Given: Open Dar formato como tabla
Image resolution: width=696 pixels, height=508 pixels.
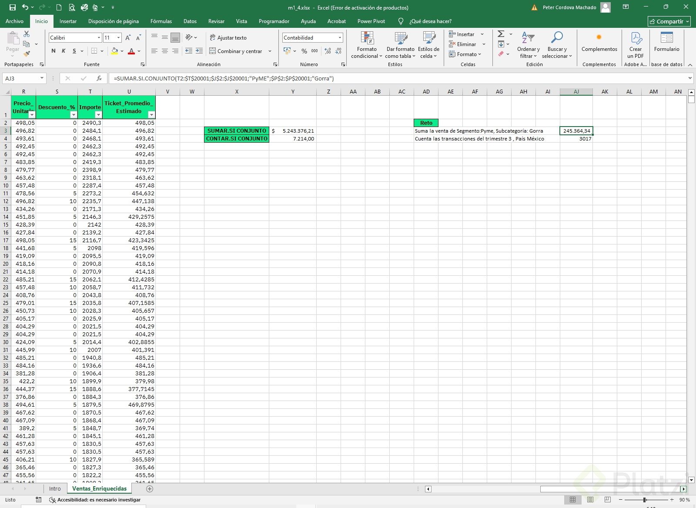Looking at the screenshot, I should click(400, 45).
